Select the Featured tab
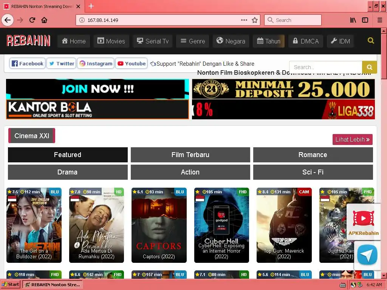 click(68, 155)
